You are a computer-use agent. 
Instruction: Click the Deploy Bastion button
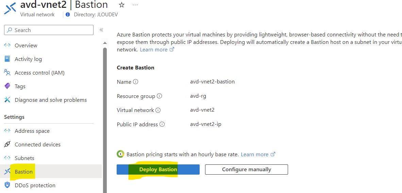(x=158, y=170)
